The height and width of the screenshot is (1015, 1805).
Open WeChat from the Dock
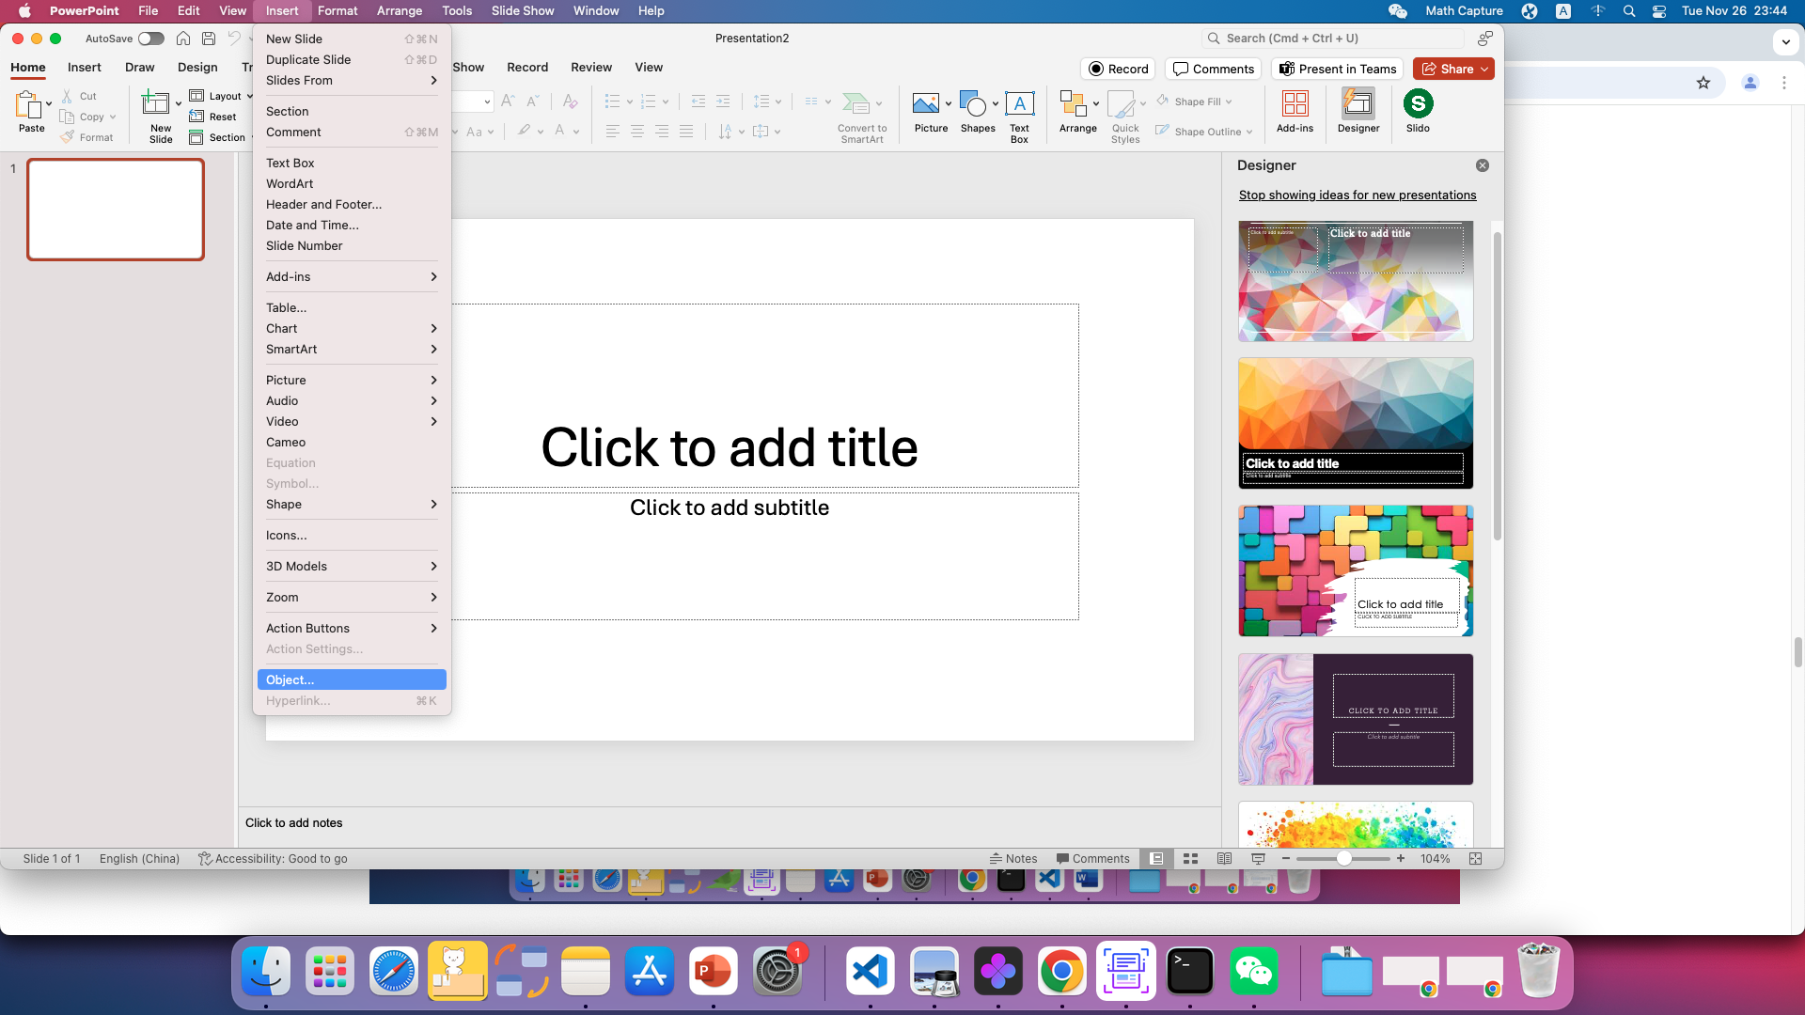pos(1254,971)
